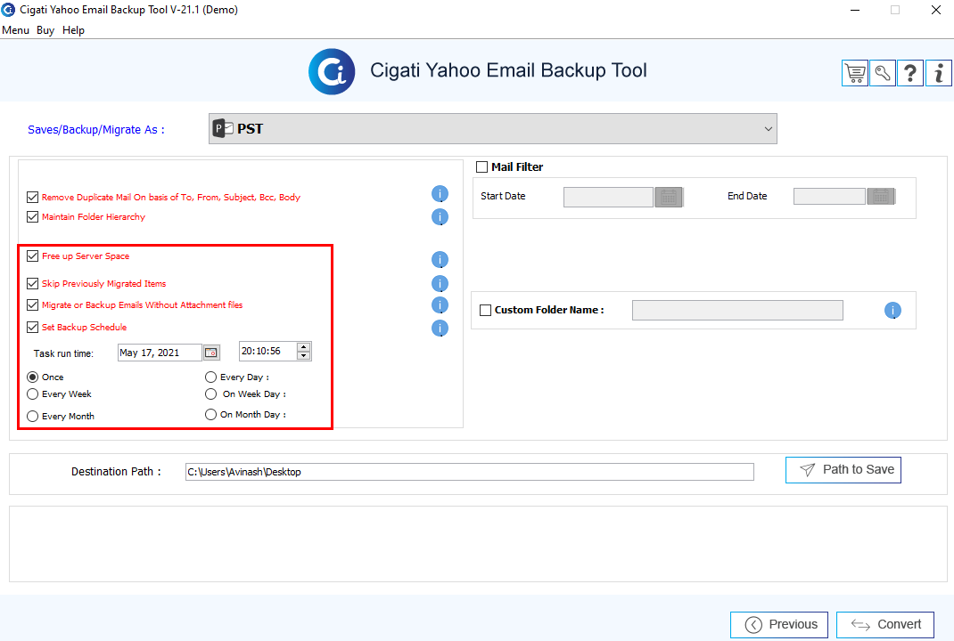Toggle Maintain Folder Hierarchy checkbox
This screenshot has width=954, height=641.
[x=33, y=216]
